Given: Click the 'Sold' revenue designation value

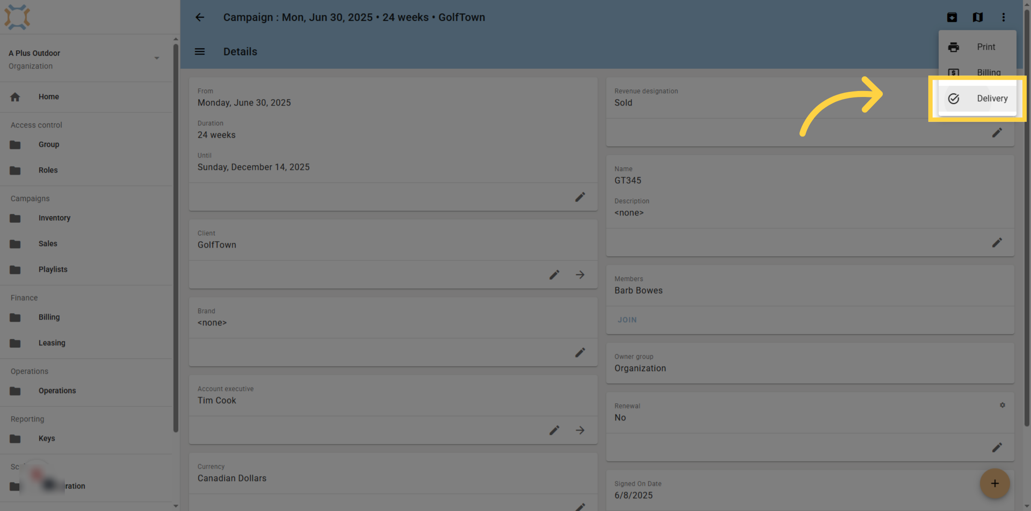Looking at the screenshot, I should pos(623,103).
